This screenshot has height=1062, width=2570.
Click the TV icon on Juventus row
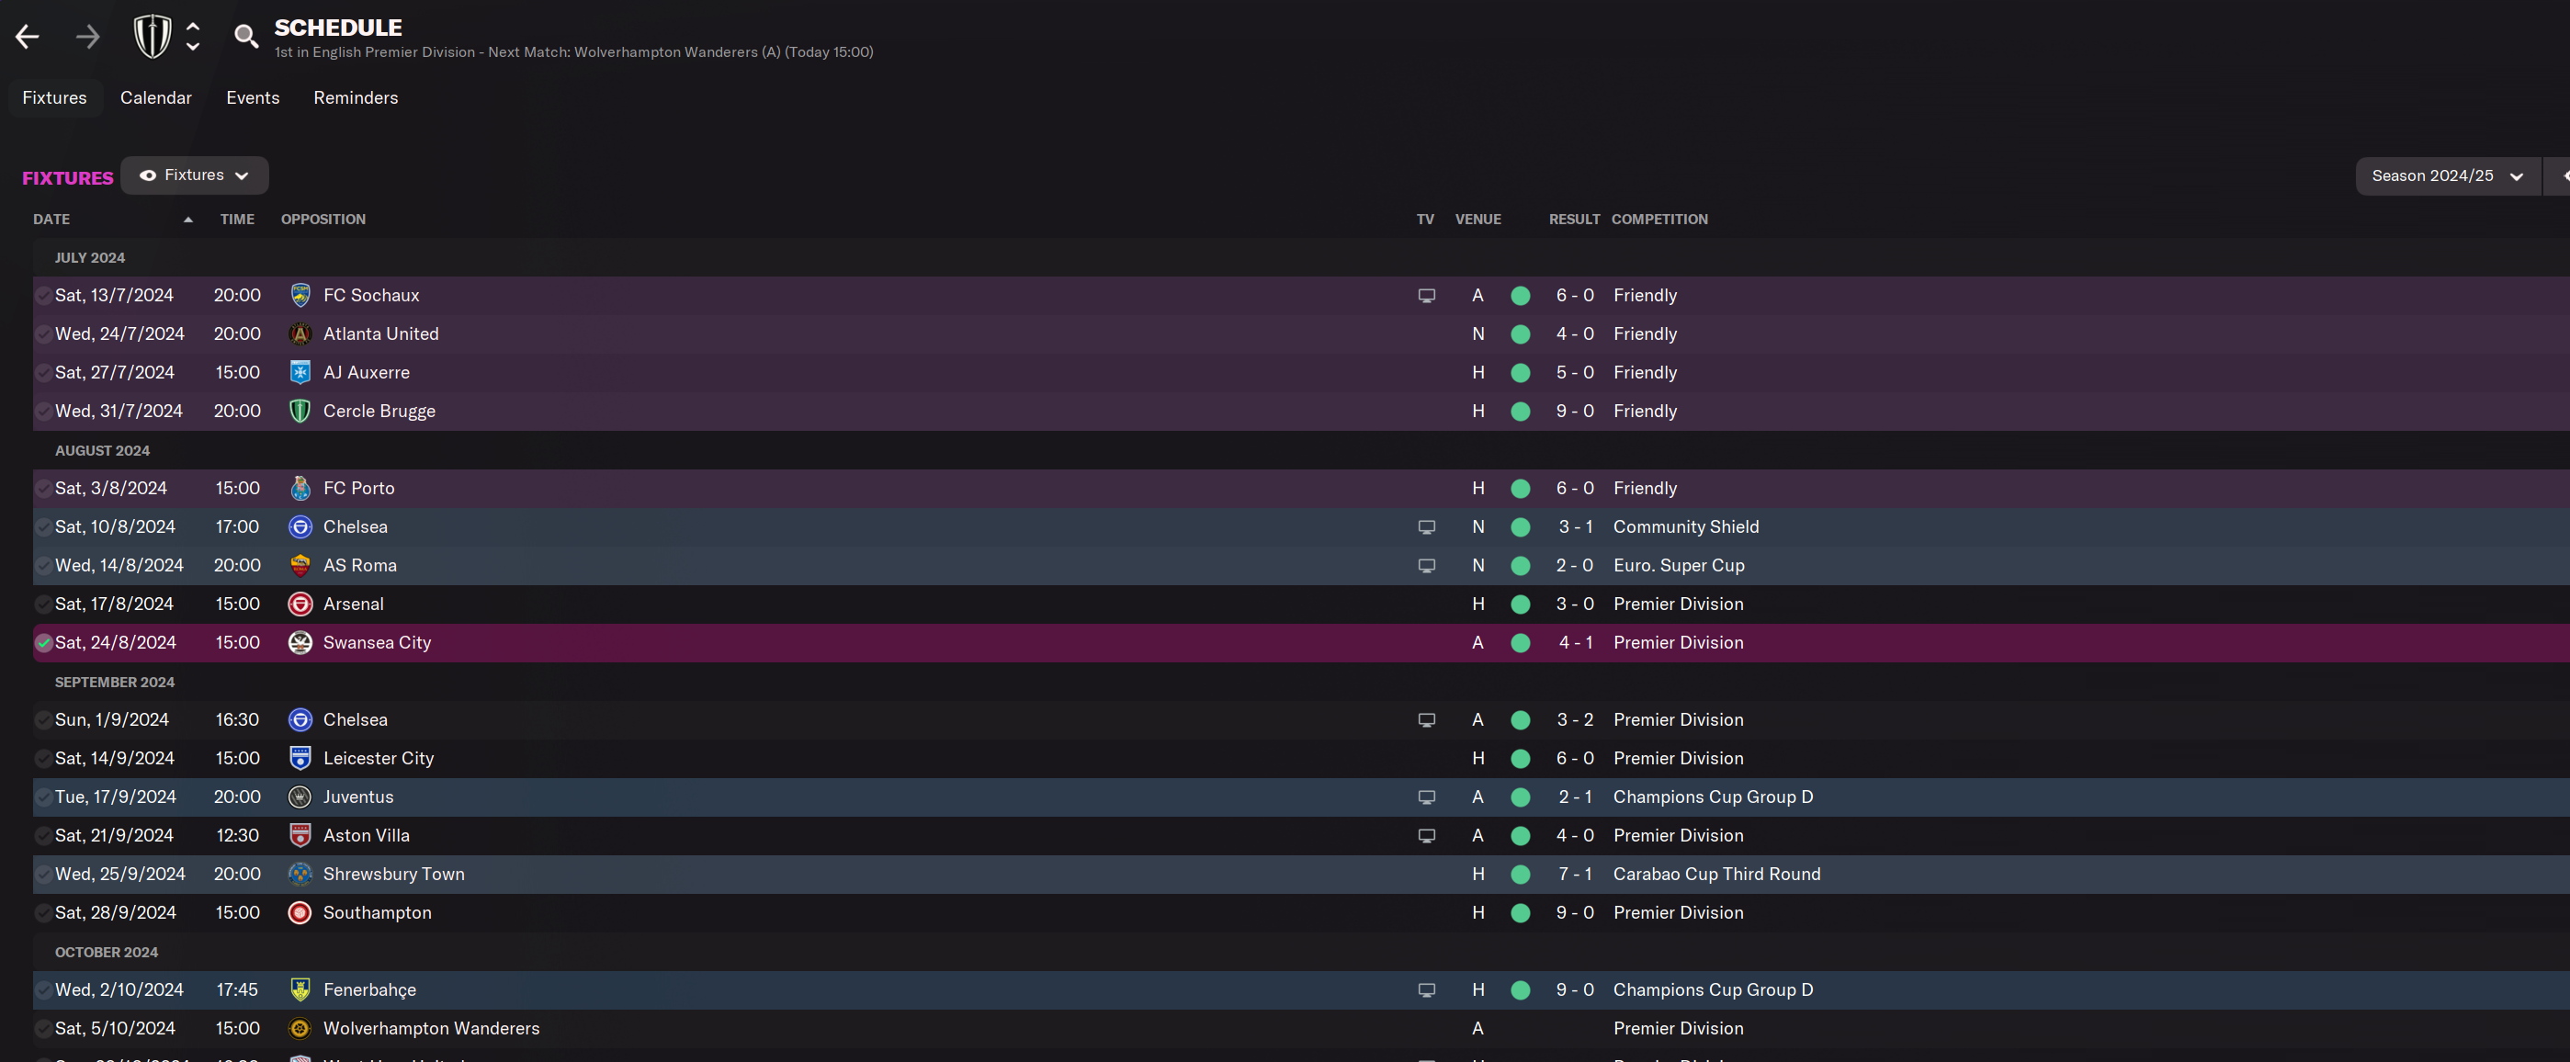[x=1427, y=796]
